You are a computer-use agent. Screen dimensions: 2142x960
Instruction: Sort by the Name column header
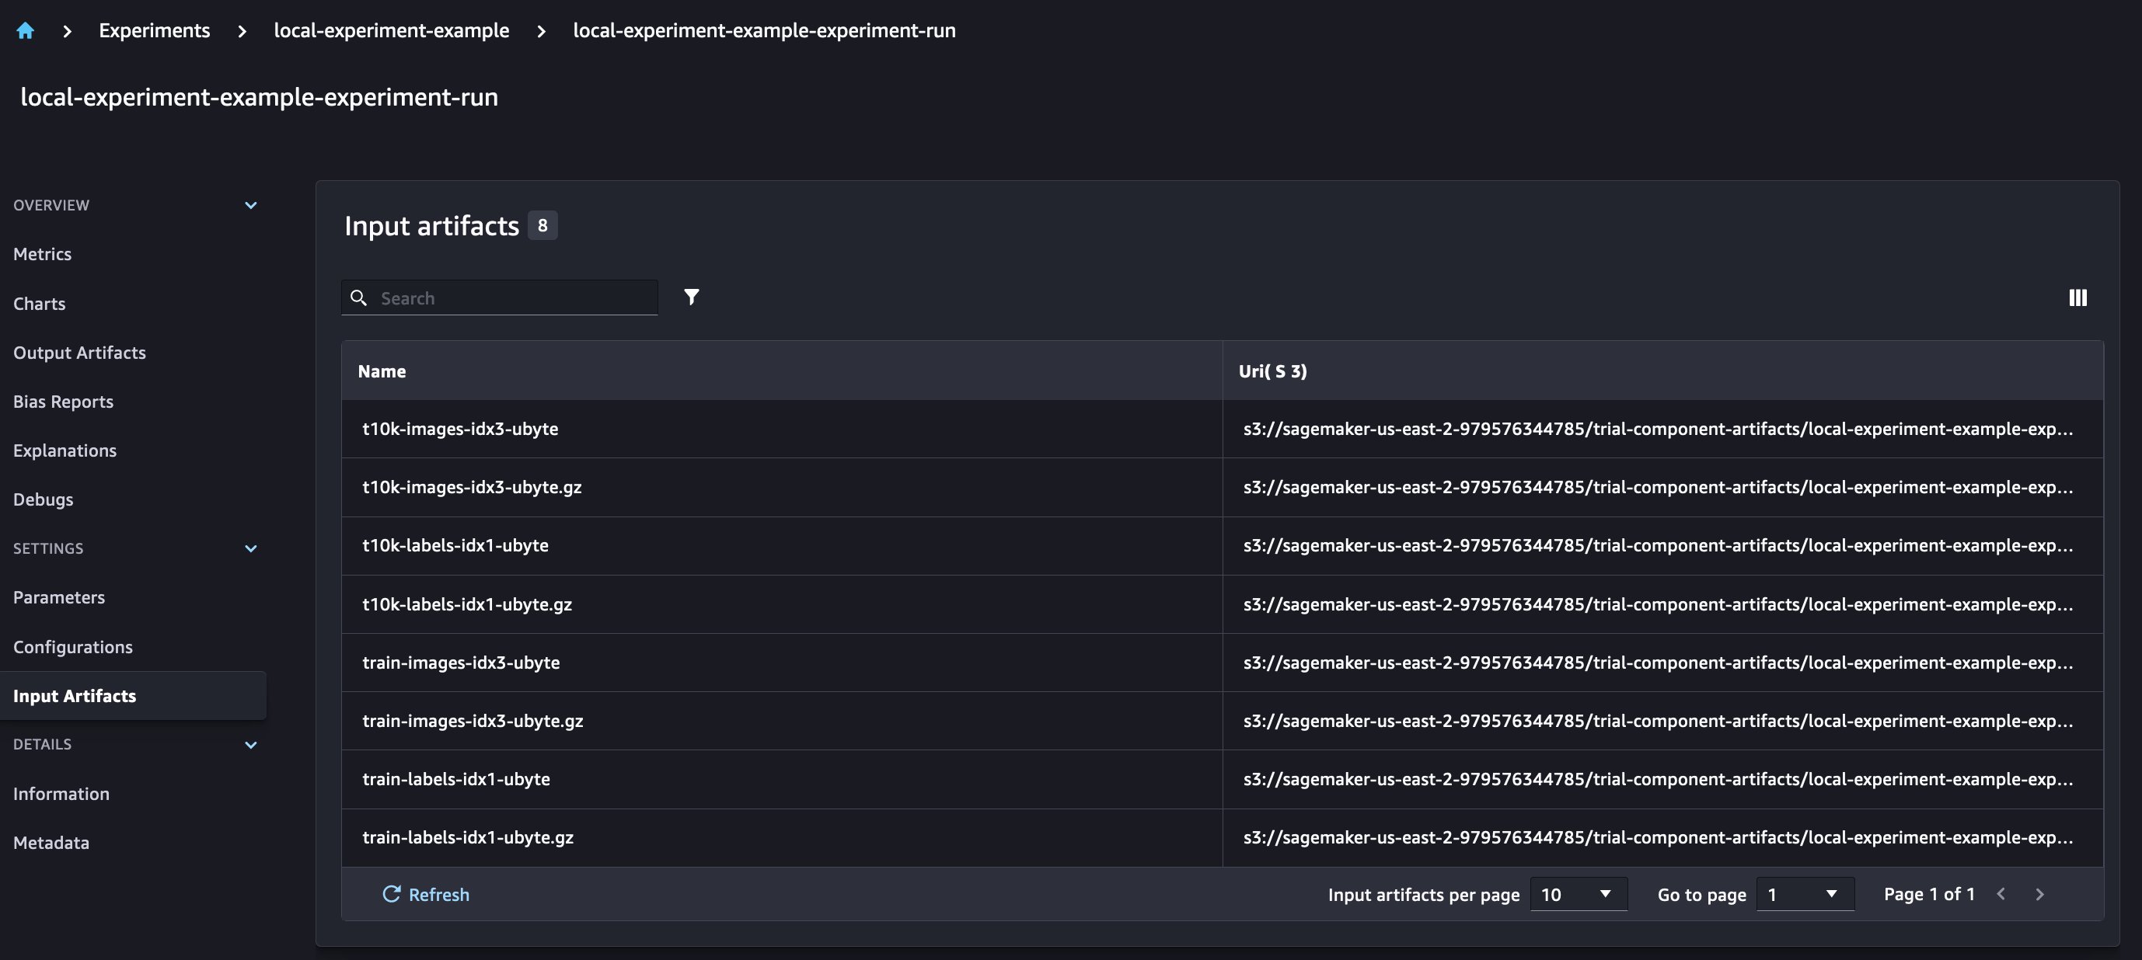coord(382,371)
